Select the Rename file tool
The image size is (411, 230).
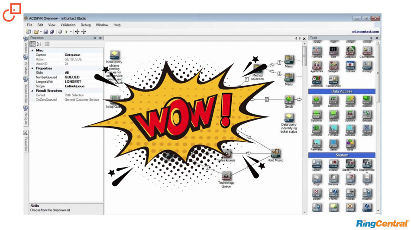click(x=333, y=178)
